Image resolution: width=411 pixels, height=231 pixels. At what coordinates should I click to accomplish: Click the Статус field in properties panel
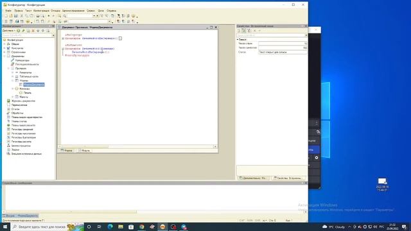pyautogui.click(x=283, y=52)
